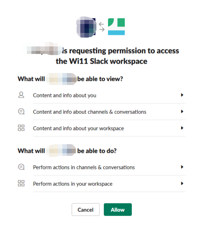The height and width of the screenshot is (230, 201).
Task: Click the chat bubble icon beside Perform actions in channels
Action: pos(21,167)
